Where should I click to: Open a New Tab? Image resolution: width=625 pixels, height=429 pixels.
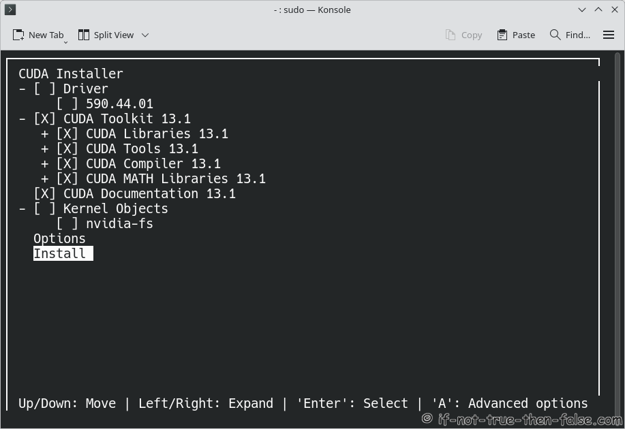pos(38,35)
